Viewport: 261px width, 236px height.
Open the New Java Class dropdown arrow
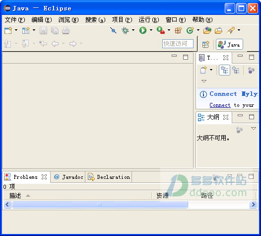198,30
